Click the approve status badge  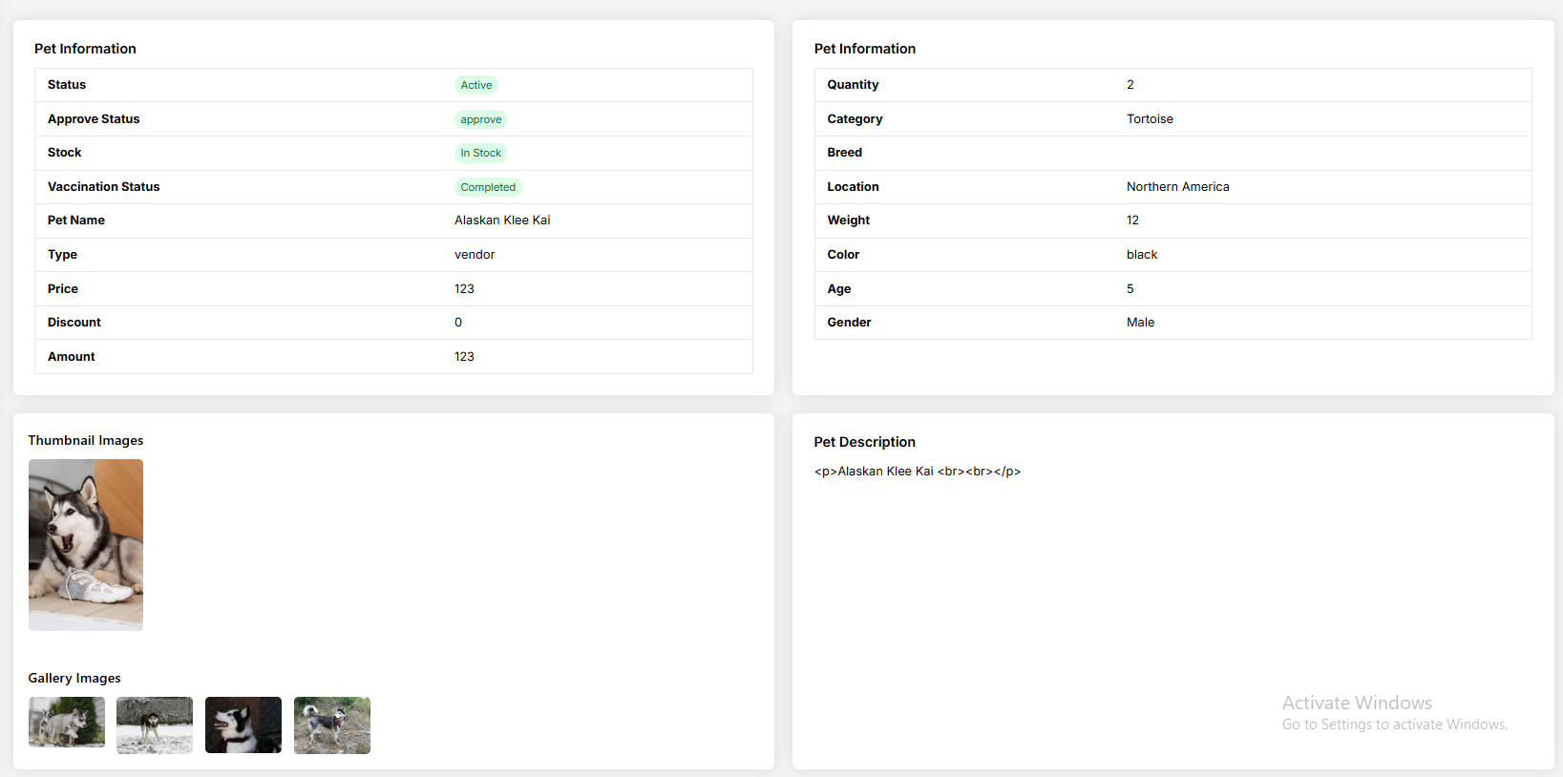tap(480, 119)
